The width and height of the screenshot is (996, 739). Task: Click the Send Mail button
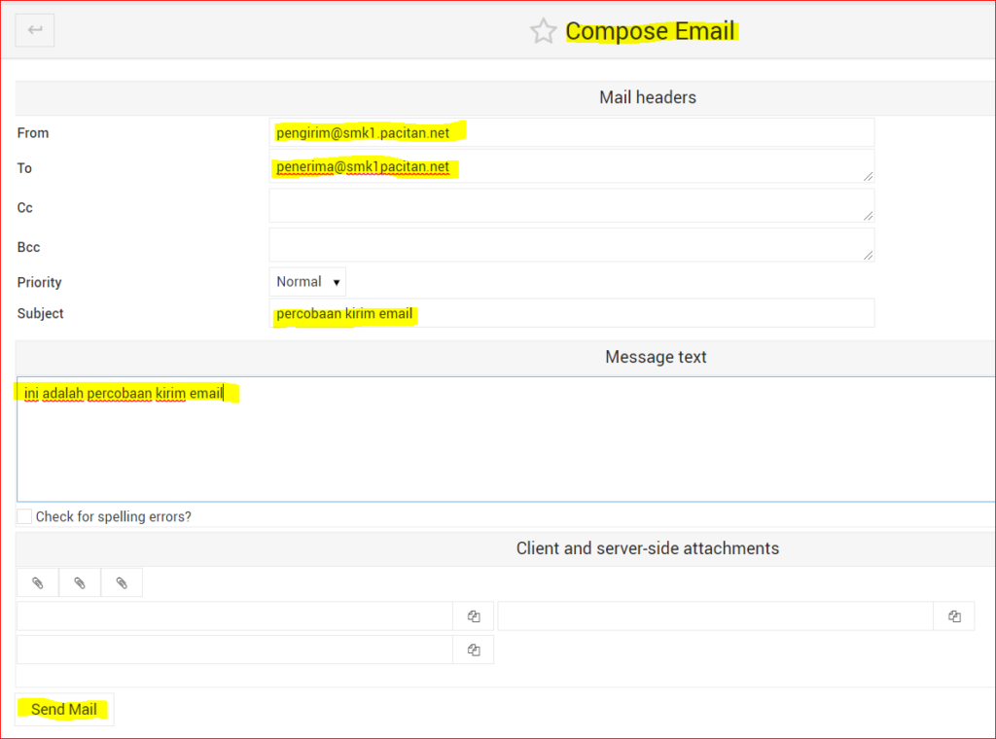pyautogui.click(x=64, y=710)
